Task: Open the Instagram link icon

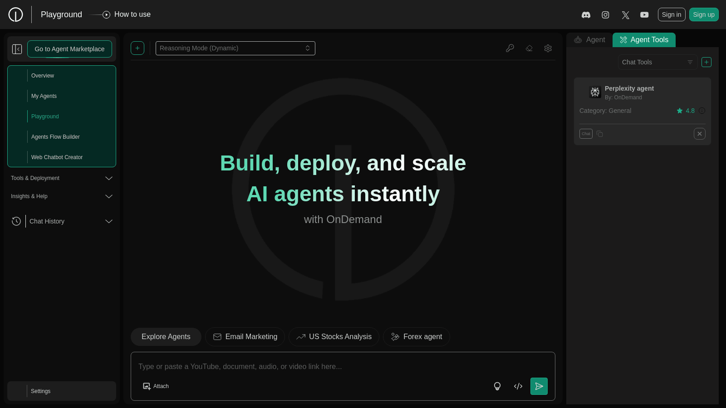Action: 605,15
